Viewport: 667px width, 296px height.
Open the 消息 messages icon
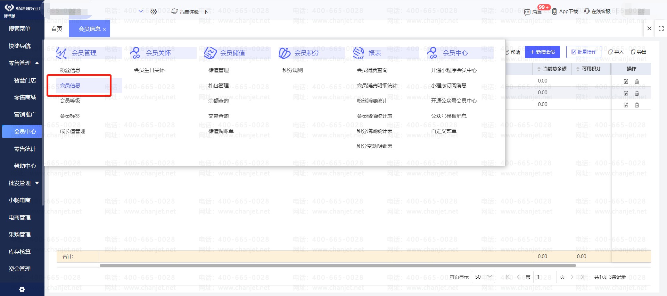point(527,12)
